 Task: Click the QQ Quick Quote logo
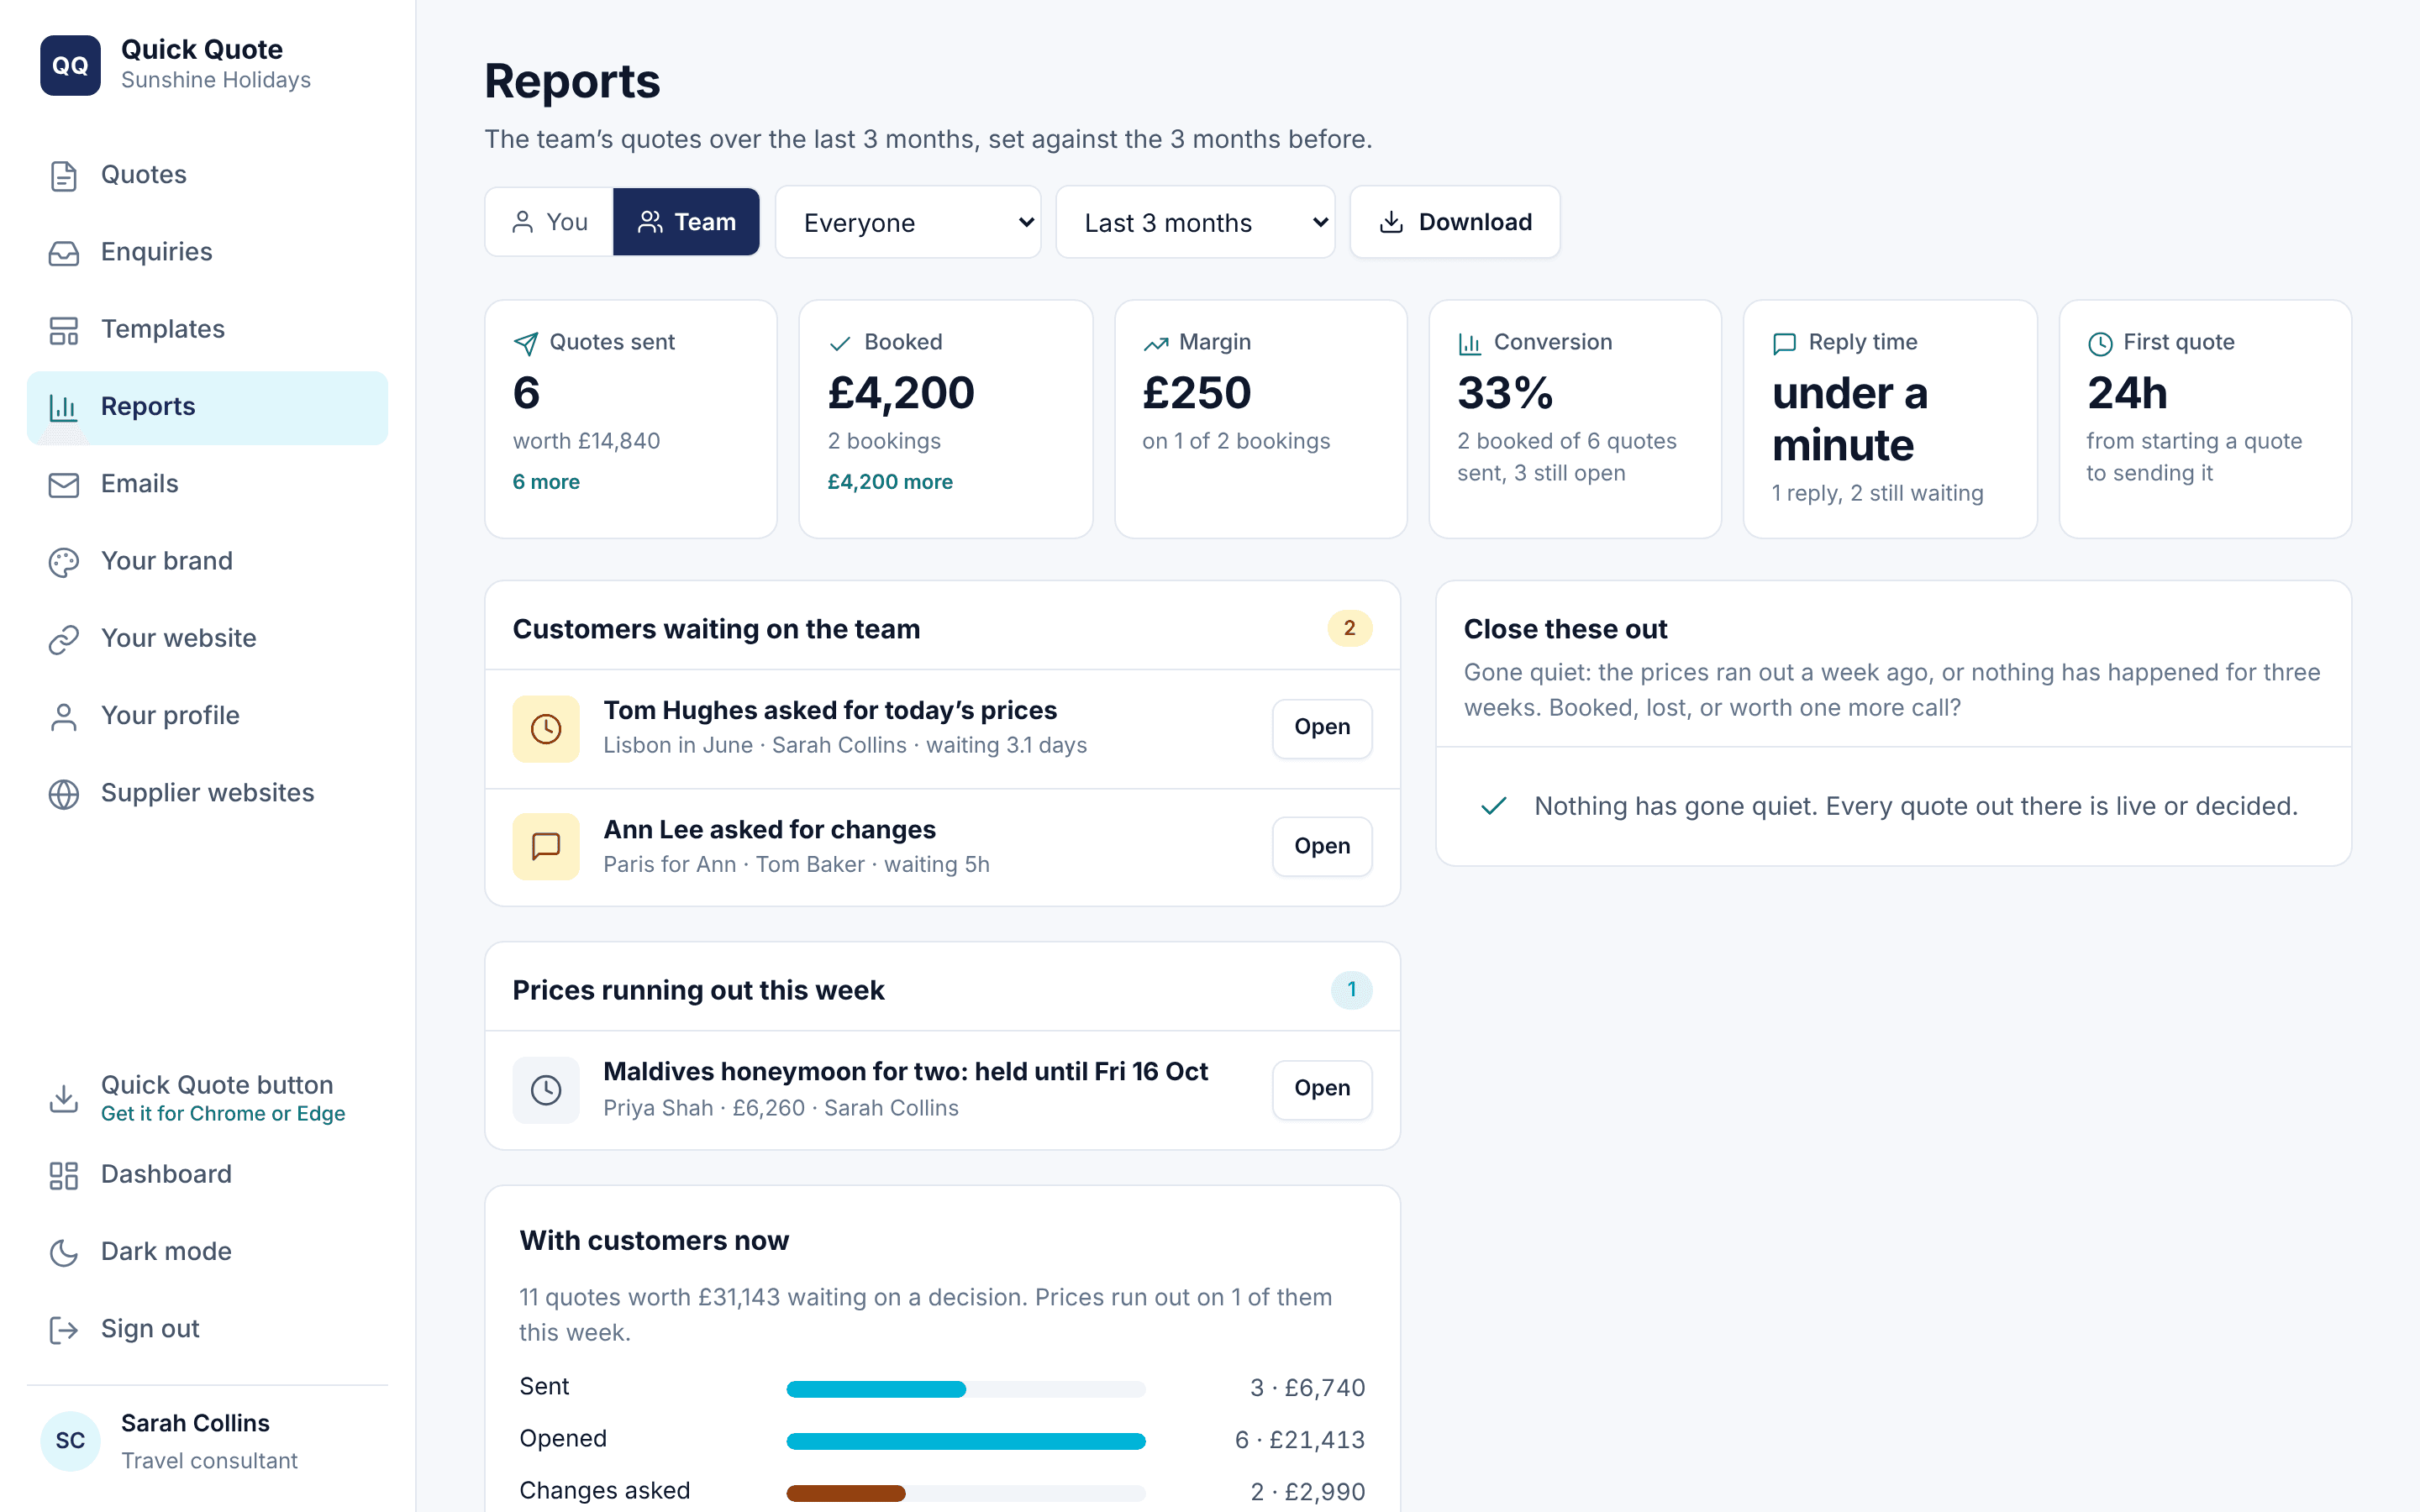pos(70,65)
